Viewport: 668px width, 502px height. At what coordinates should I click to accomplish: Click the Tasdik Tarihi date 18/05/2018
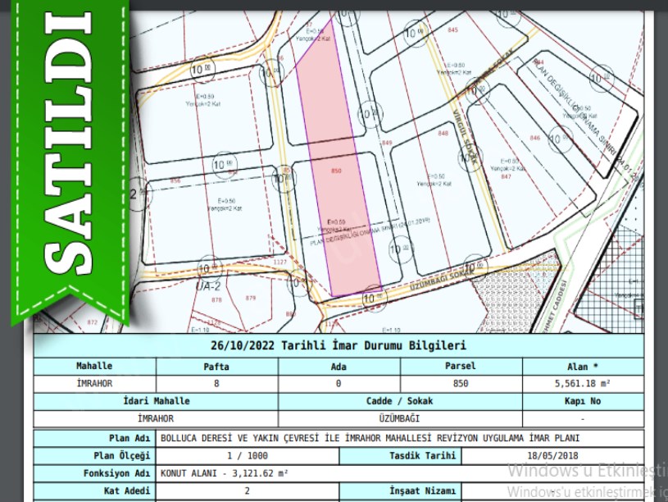pos(553,456)
